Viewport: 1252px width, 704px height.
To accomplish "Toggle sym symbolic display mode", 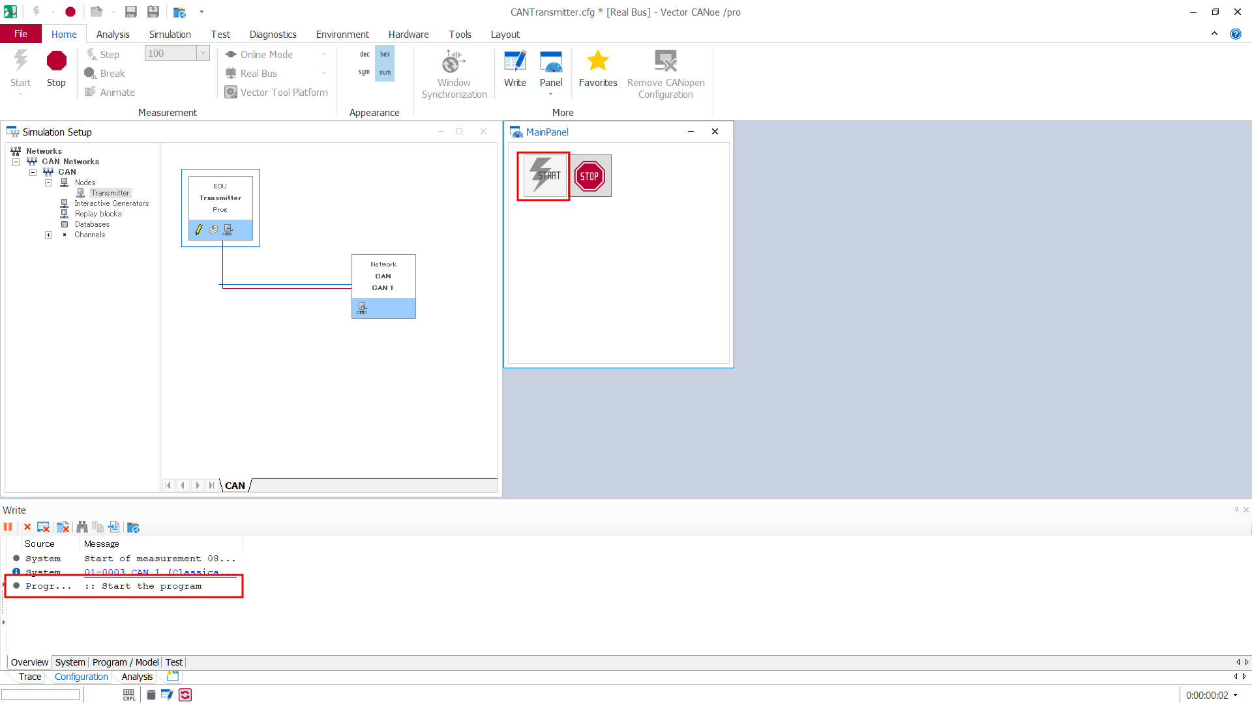I will click(365, 72).
